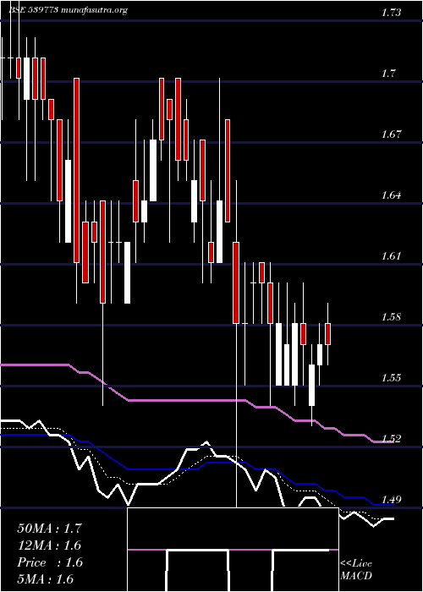Click the 1.7 price axis label
The width and height of the screenshot is (423, 592).
click(388, 74)
